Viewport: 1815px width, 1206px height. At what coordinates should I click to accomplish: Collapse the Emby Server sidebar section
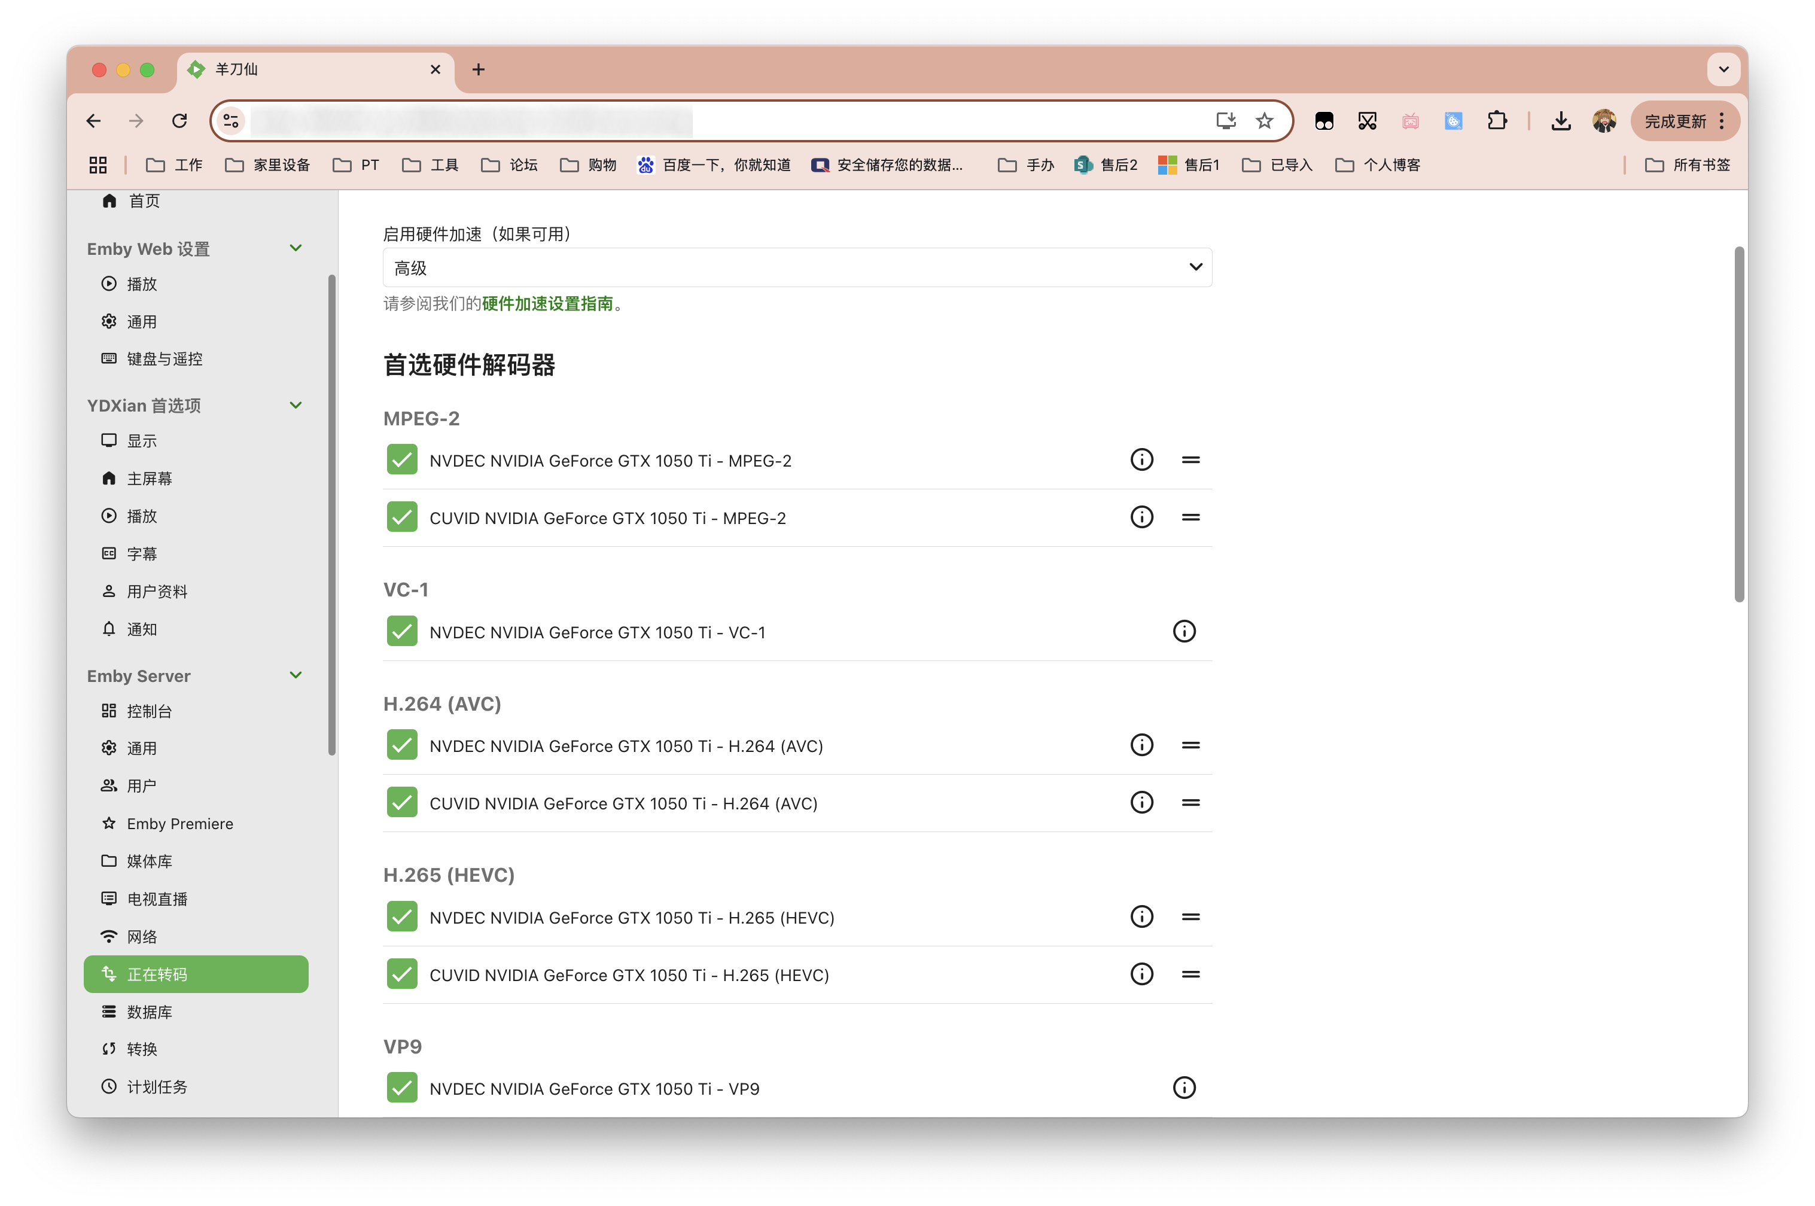296,675
